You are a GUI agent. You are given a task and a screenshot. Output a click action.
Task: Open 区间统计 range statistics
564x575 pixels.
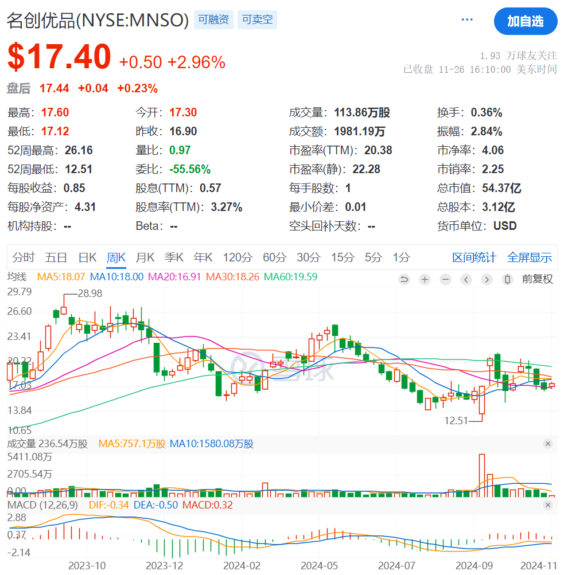coord(474,257)
